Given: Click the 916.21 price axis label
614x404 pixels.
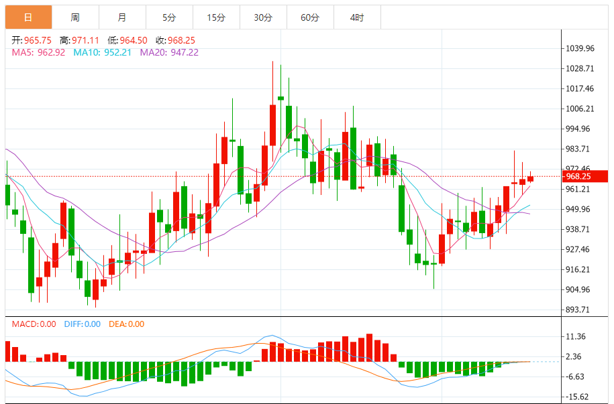Looking at the screenshot, I should (578, 269).
